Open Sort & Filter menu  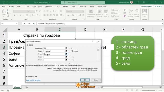tap(131, 14)
